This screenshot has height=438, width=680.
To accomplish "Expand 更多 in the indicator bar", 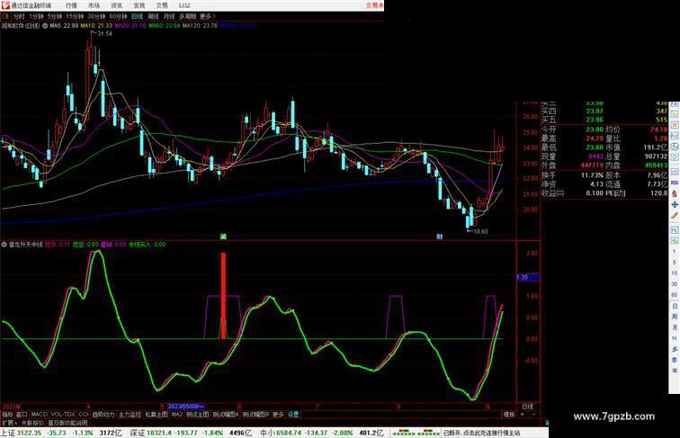I will coord(278,415).
